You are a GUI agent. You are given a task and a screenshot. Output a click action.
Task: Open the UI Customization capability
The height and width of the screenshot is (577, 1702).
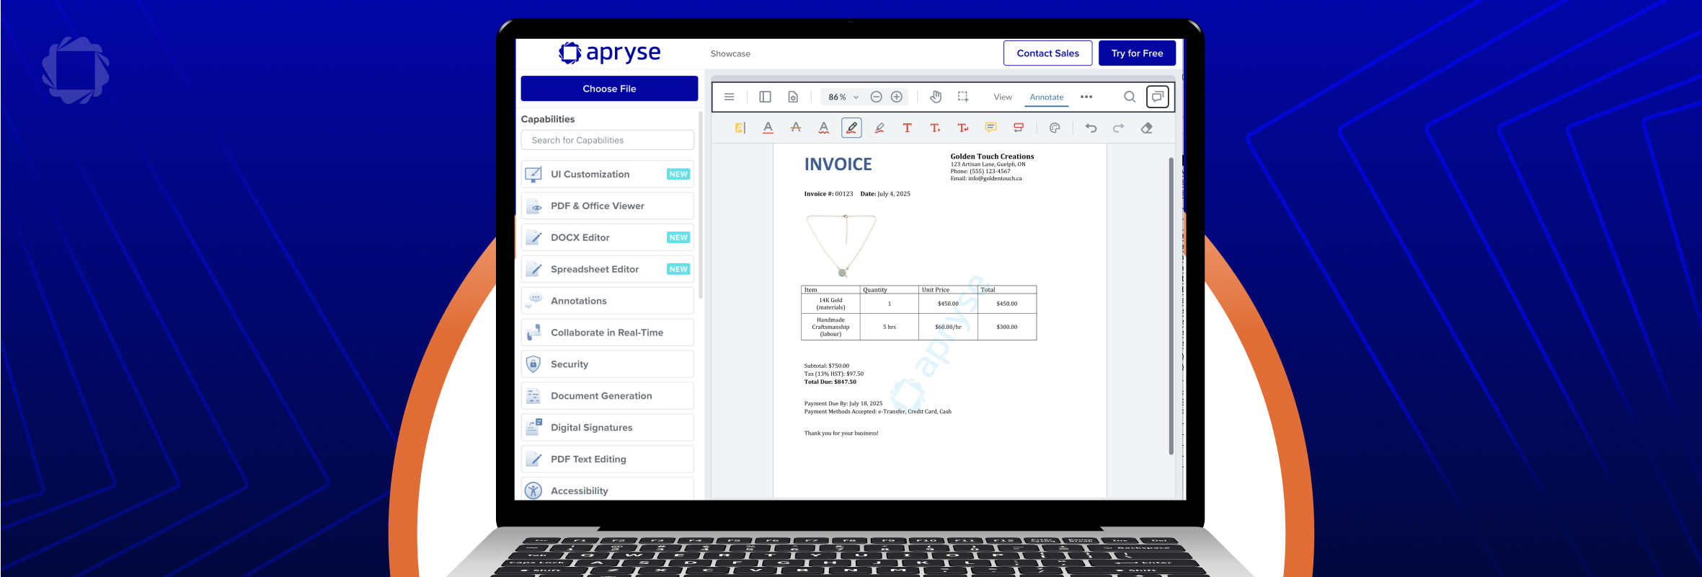(x=607, y=174)
